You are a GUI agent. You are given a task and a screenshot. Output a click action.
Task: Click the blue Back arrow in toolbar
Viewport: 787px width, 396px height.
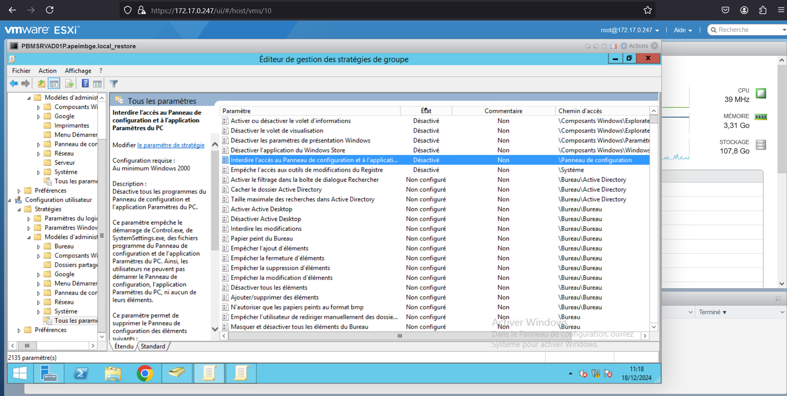point(14,84)
